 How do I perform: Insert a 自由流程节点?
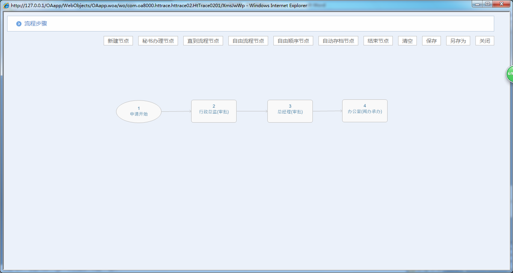coord(248,41)
